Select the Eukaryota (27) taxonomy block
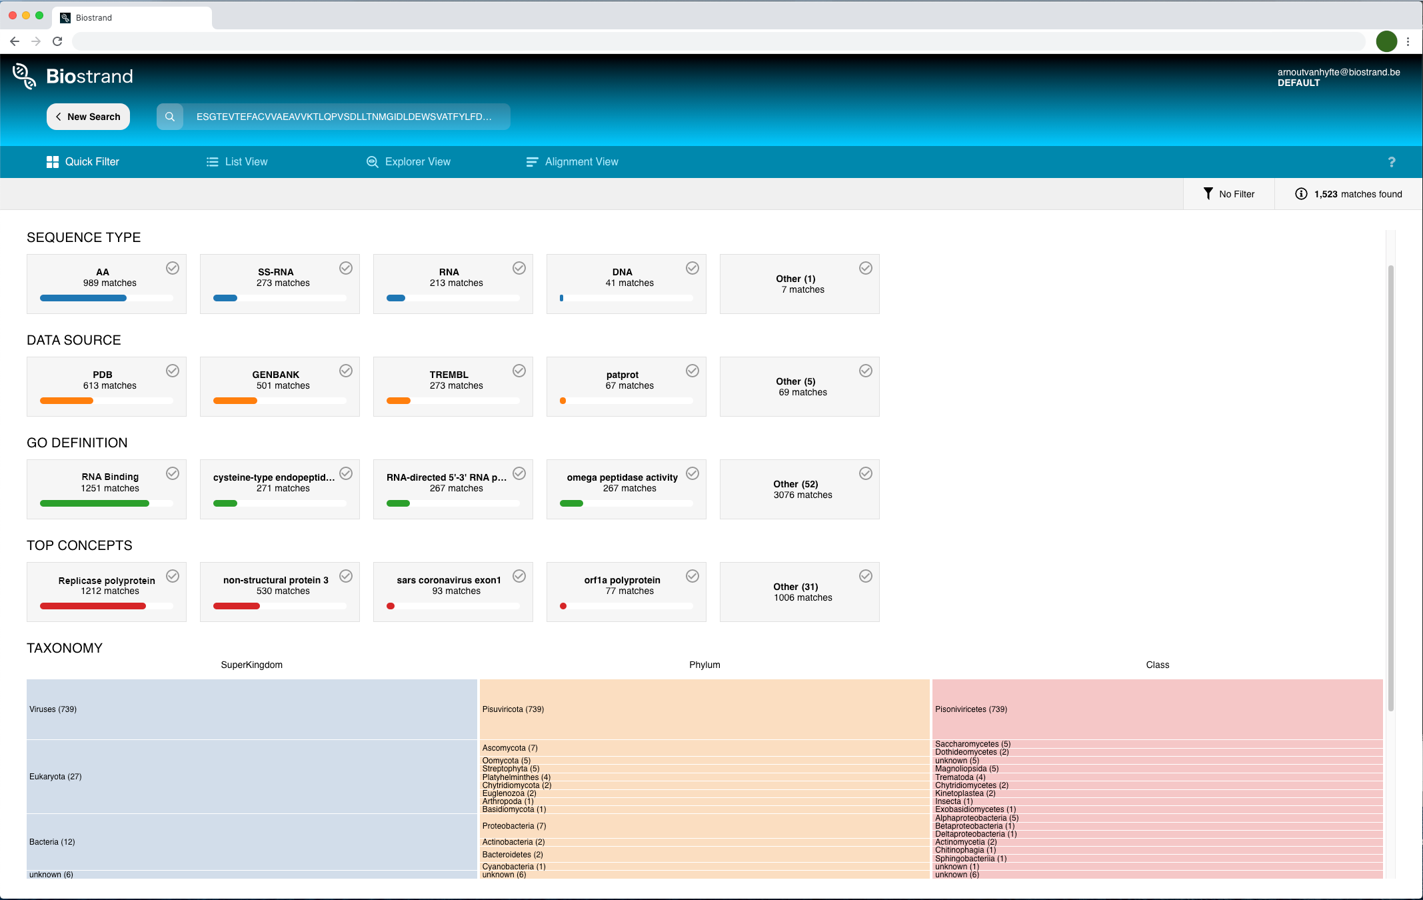 coord(252,777)
